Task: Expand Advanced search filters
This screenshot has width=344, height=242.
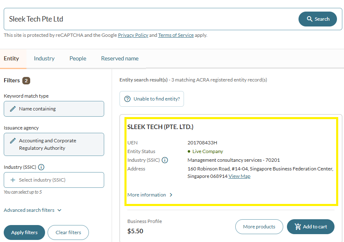Action: 33,210
